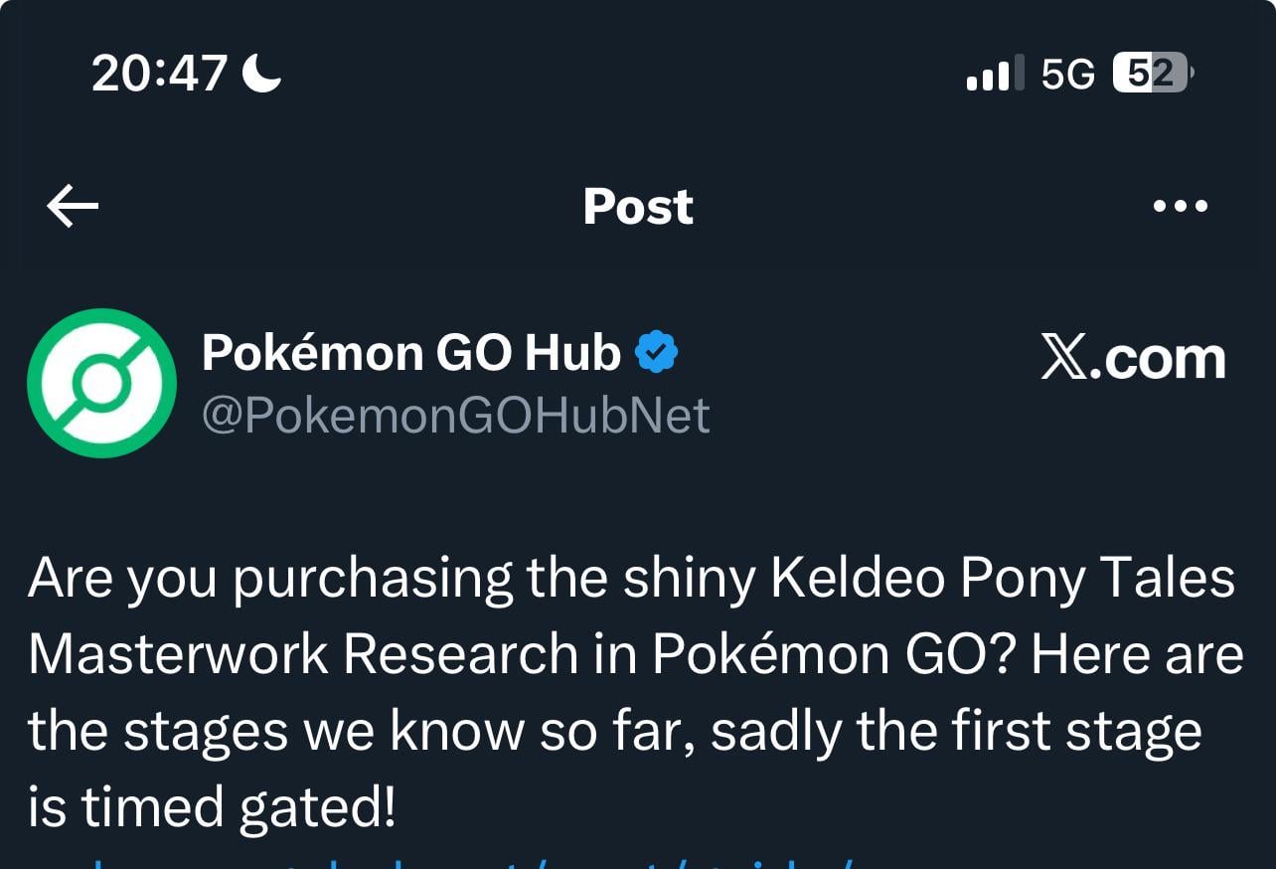Tap the battery indicator showing 52
This screenshot has height=869, width=1276.
point(1153,73)
